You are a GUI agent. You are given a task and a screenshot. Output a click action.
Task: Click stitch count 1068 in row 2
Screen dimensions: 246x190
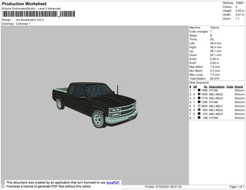[x=204, y=94]
